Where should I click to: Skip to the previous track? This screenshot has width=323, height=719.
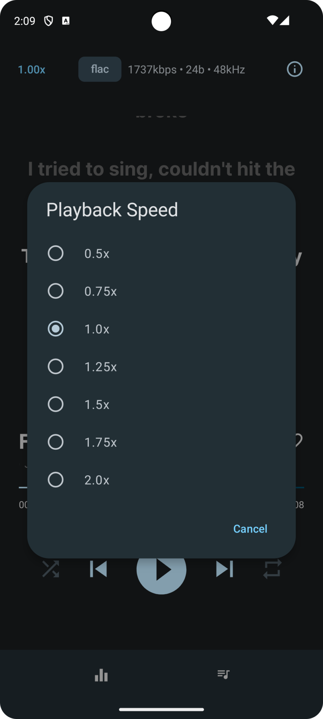point(99,569)
